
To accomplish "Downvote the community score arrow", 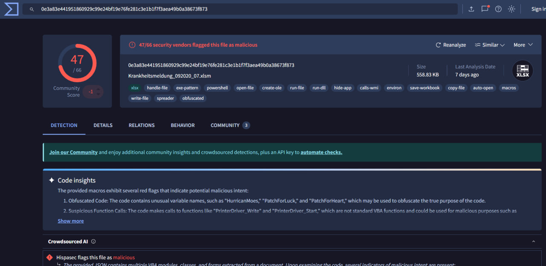I will (x=99, y=94).
